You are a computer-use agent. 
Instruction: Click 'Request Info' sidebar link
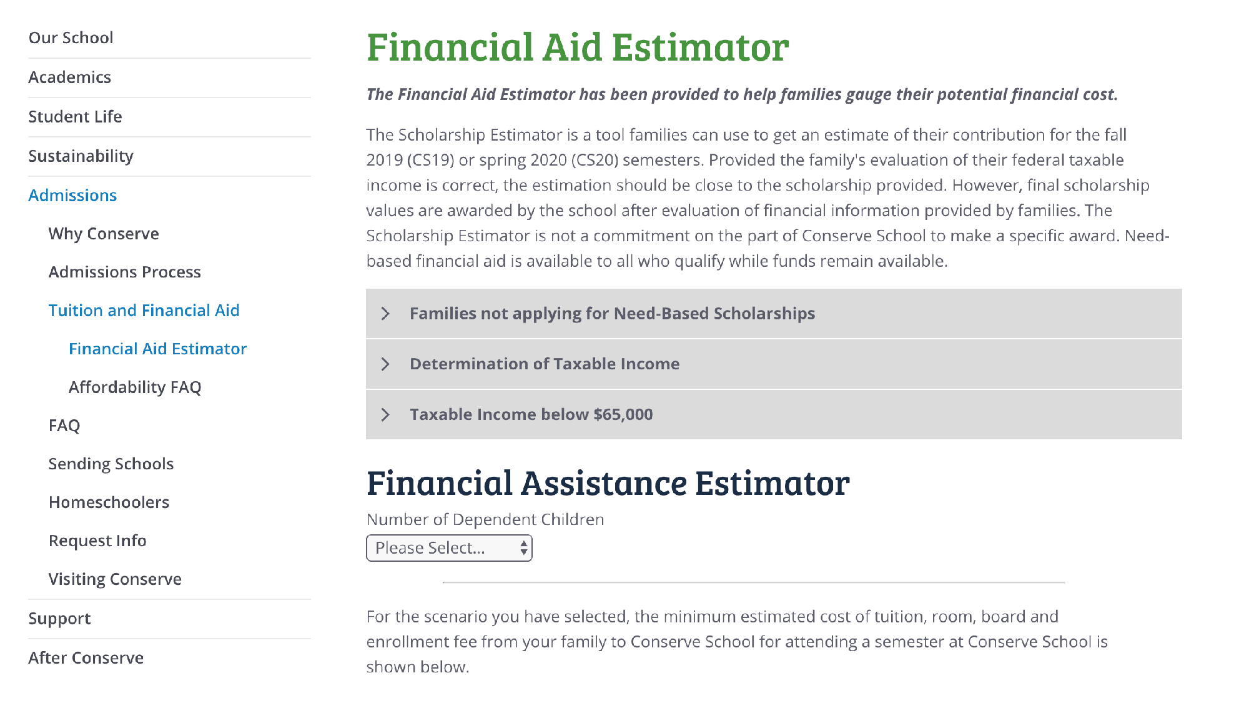[97, 540]
